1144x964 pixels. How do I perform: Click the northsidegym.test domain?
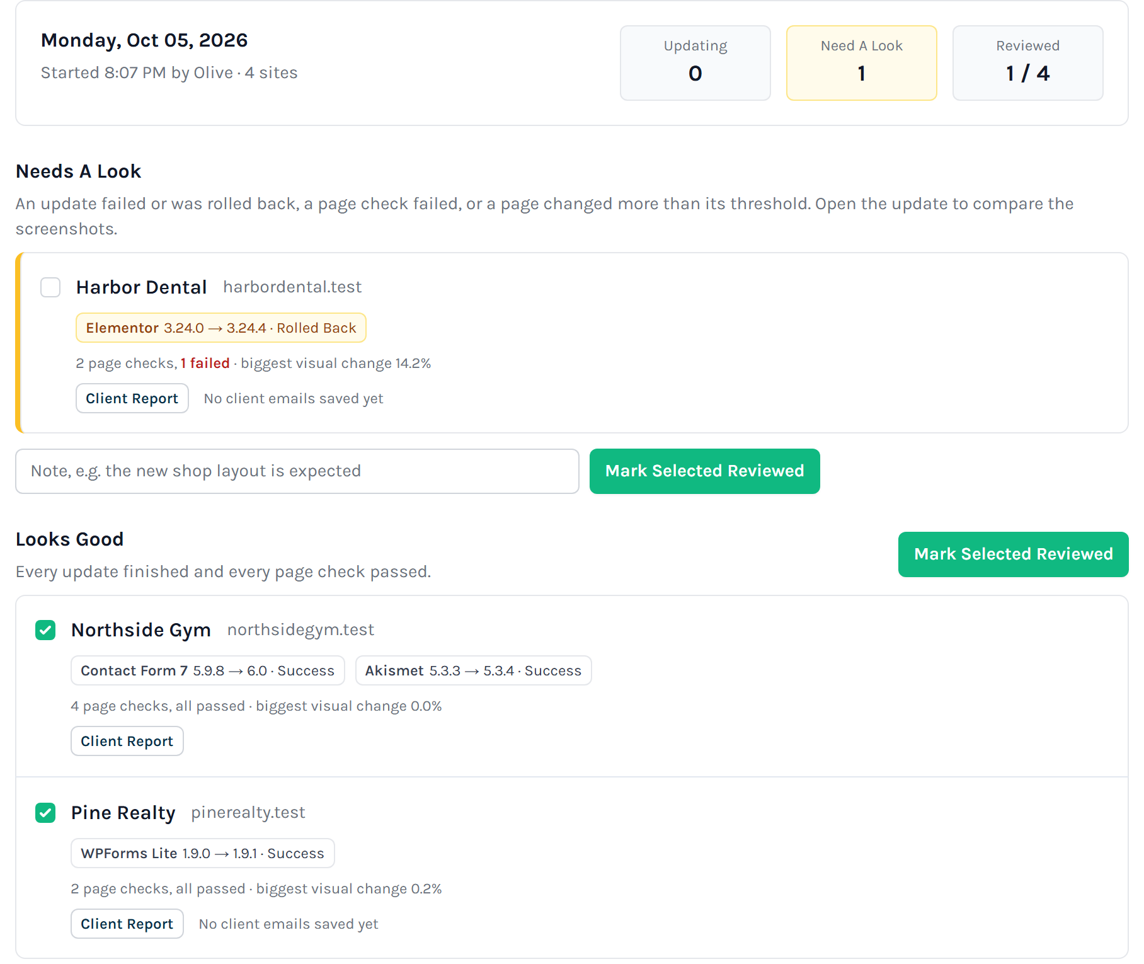tap(300, 630)
